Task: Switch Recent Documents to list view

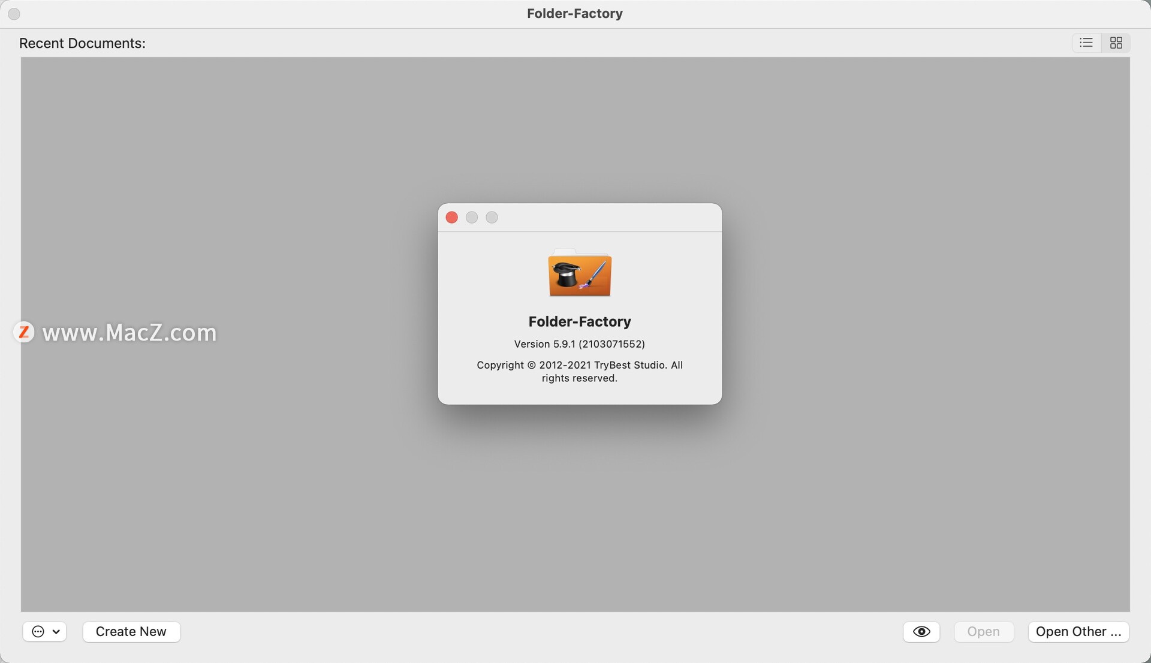Action: point(1086,43)
